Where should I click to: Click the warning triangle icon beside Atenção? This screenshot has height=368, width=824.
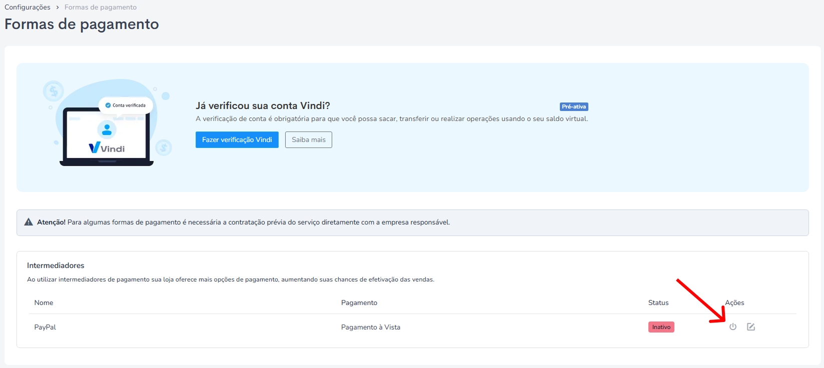[29, 222]
